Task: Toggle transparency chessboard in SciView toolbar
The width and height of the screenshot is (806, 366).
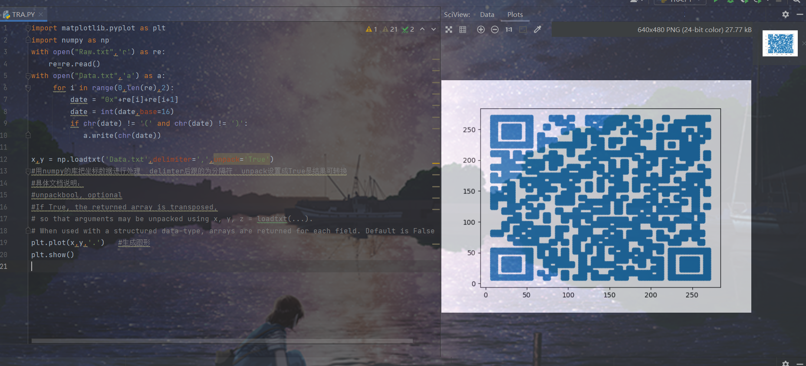Action: pyautogui.click(x=449, y=29)
